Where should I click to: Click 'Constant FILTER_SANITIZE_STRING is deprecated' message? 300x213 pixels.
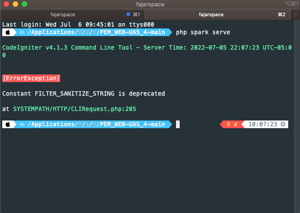84,93
